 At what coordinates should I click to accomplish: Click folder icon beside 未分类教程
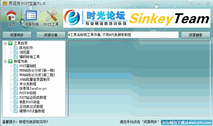(16, 84)
